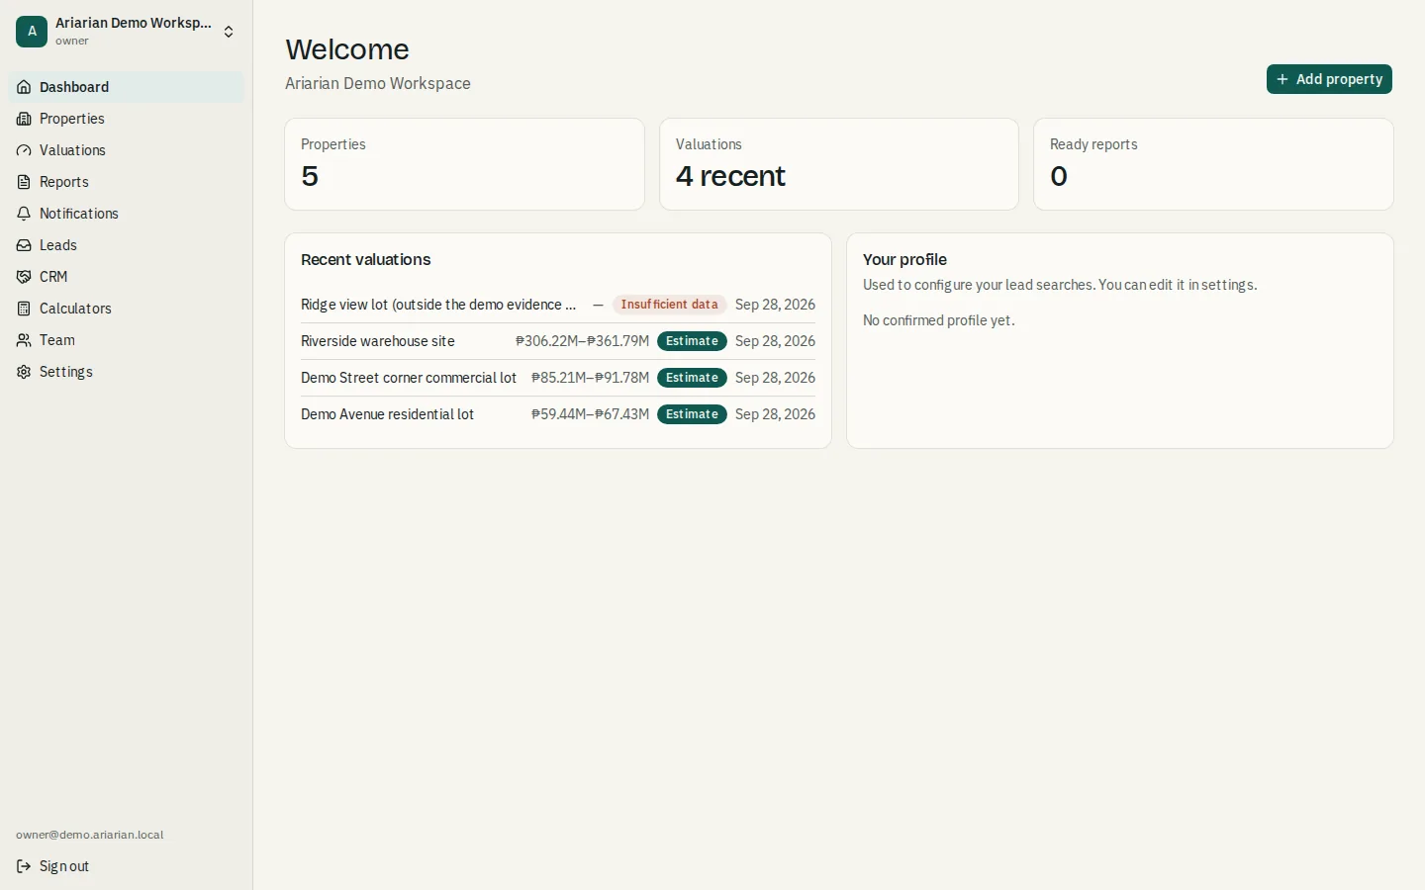
Task: Click the Sign out arrow icon
Action: coord(24,866)
